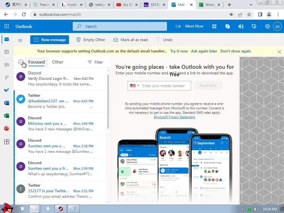
Task: Bookmark this page with the star
Action: 249,14
